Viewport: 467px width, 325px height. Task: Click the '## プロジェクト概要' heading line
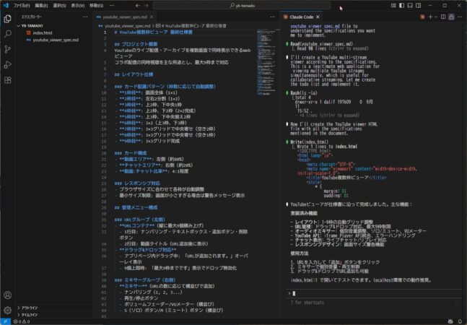[136, 44]
